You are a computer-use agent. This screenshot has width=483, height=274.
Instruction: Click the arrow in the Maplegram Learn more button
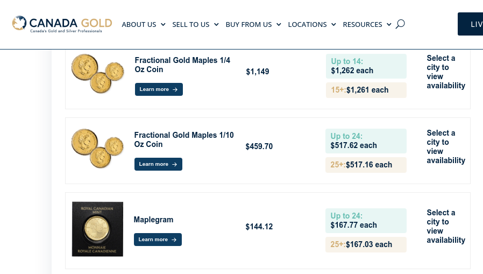click(x=174, y=240)
